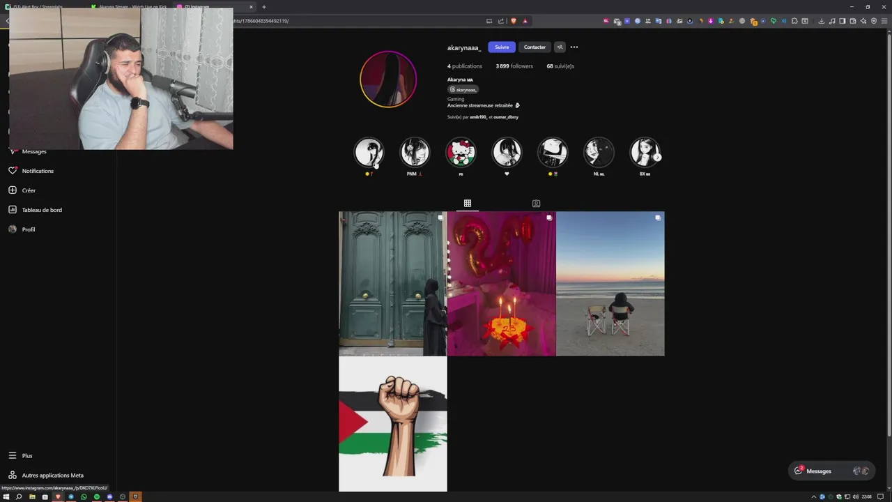
Task: Switch to the Kick stream browser tab
Action: (x=129, y=7)
